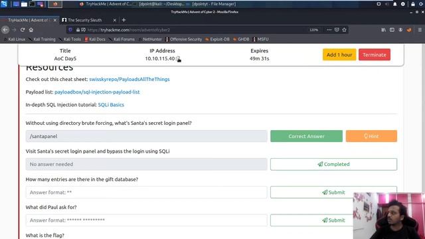Launch the terminal from the top panel
Viewport: 425px width, 239px height.
click(x=32, y=4)
